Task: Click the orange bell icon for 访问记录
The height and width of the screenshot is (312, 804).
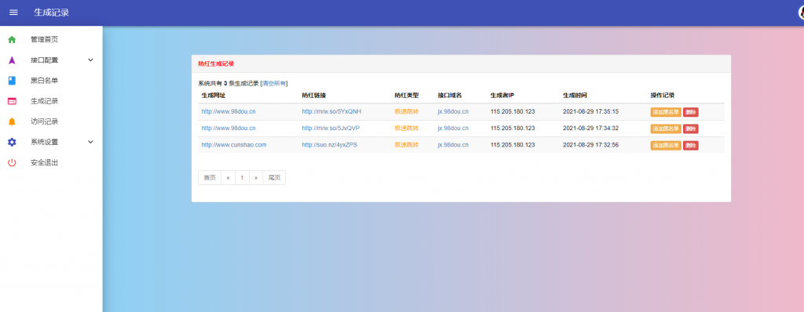Action: pyautogui.click(x=12, y=122)
